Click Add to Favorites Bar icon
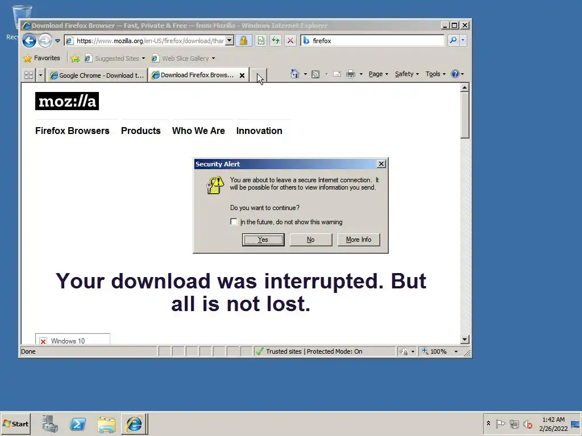 pos(74,58)
